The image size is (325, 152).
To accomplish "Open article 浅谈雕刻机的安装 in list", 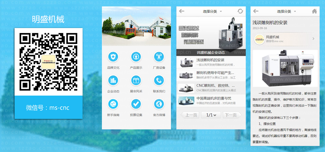I will click(211, 62).
